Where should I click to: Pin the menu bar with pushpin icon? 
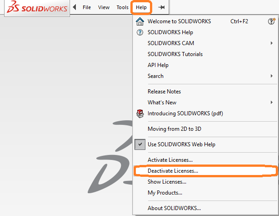(x=161, y=8)
